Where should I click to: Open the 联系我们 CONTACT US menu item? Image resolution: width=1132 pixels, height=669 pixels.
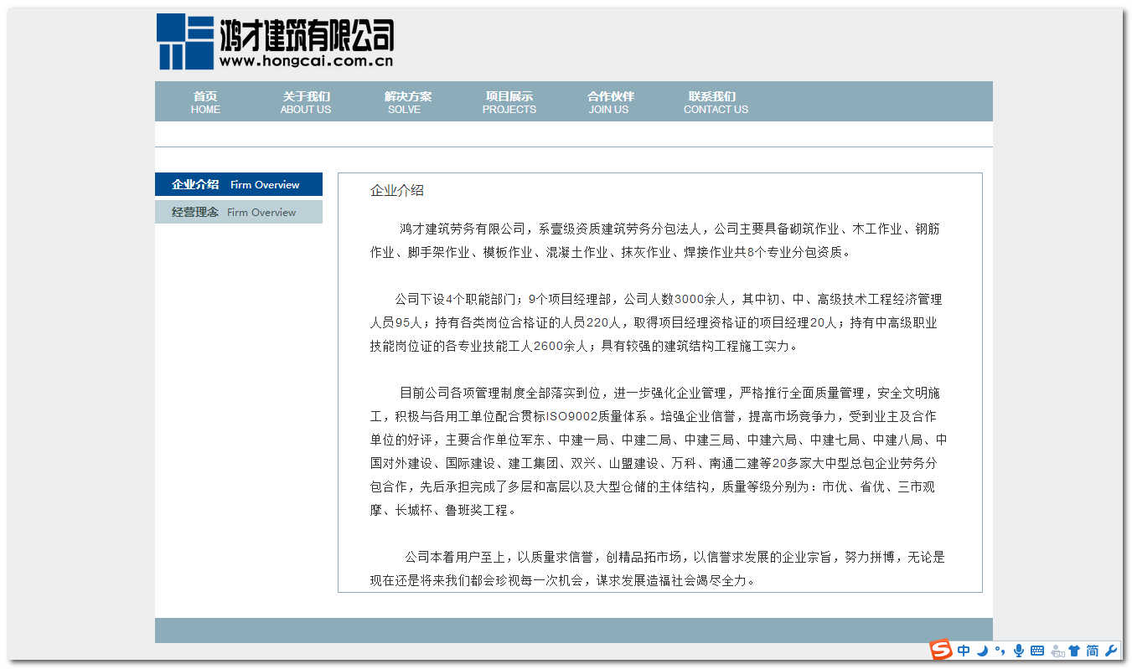pyautogui.click(x=716, y=102)
